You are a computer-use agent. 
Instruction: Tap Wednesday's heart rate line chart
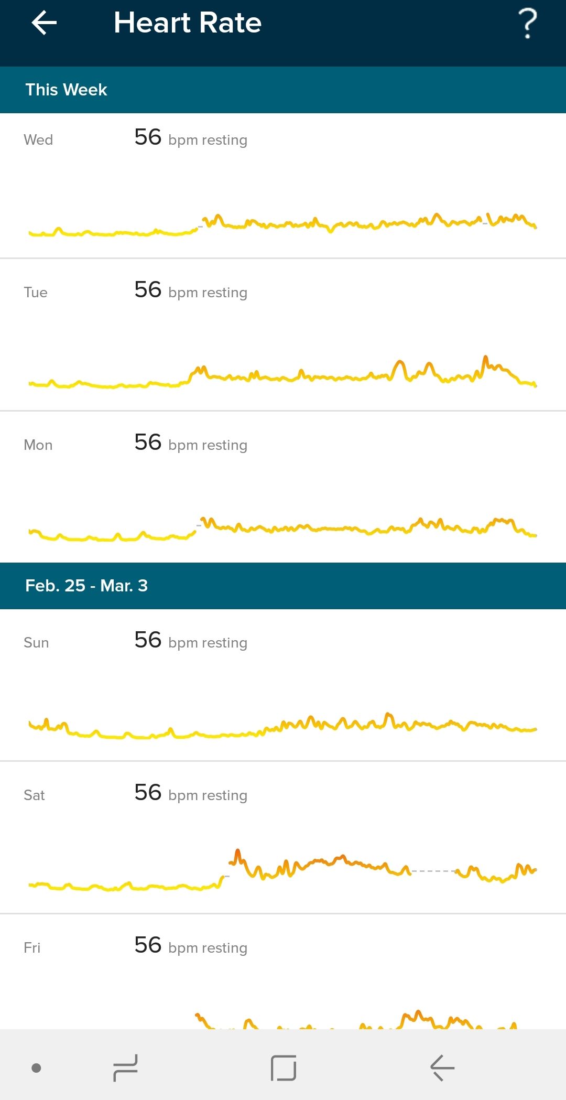click(x=283, y=224)
